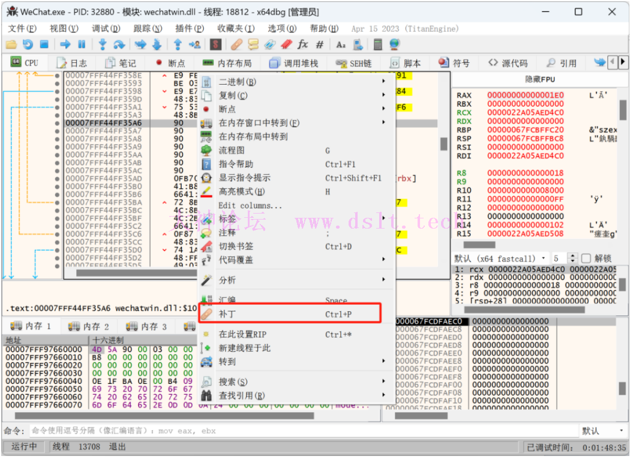Click the trace over toolbar icon

point(157,44)
